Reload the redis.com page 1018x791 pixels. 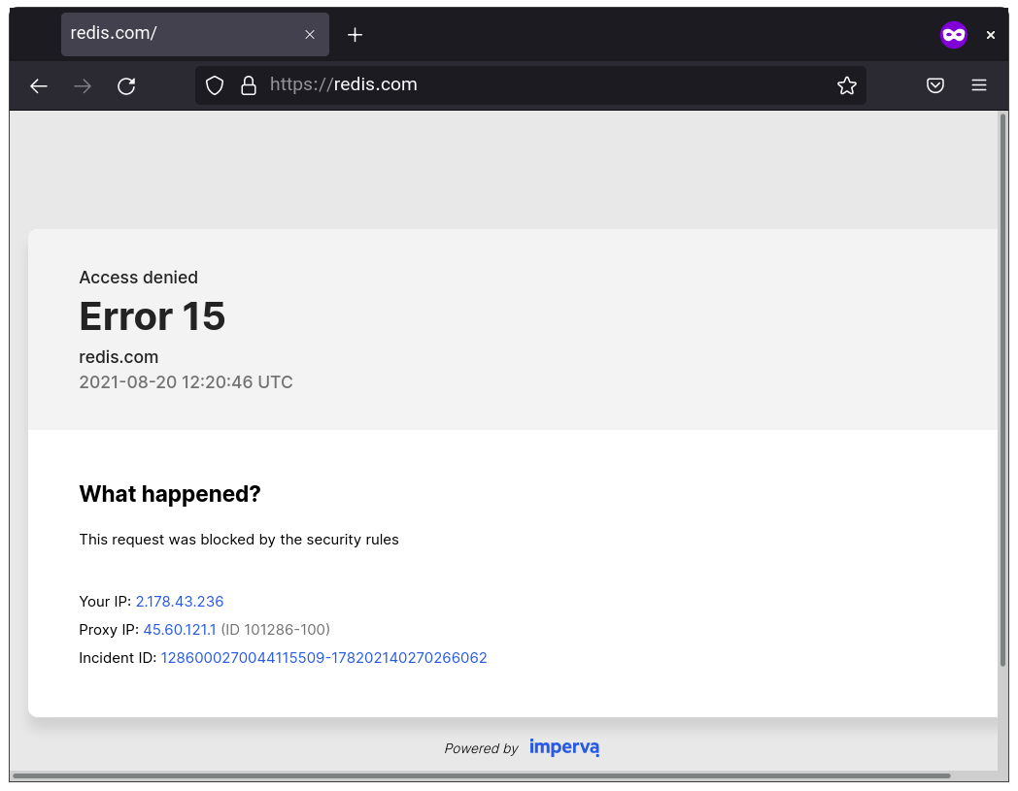[126, 85]
